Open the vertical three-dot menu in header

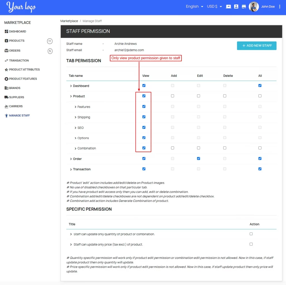(280, 7)
